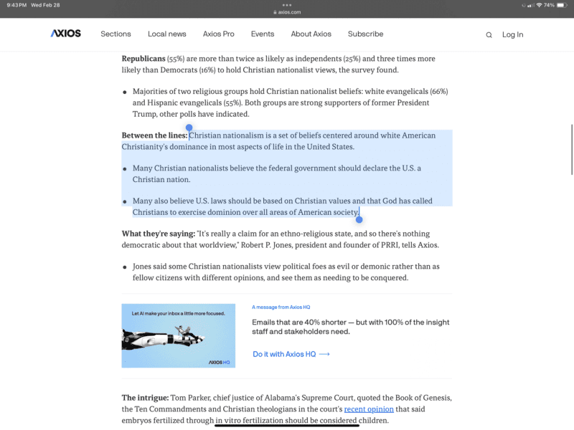This screenshot has width=574, height=430.
Task: Open the About Axios menu
Action: [311, 34]
